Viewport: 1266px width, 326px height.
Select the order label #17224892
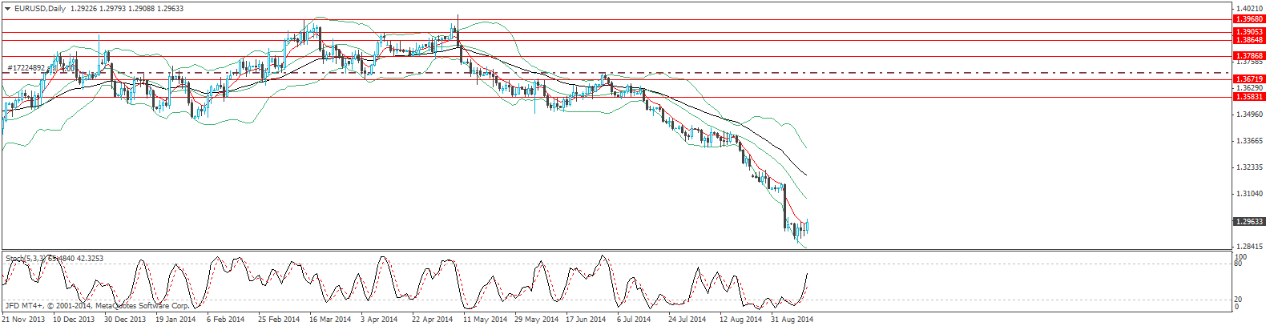click(x=26, y=68)
